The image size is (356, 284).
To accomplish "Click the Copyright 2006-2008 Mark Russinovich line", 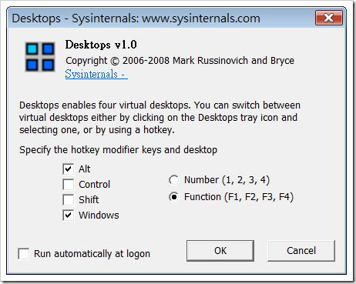I will (x=180, y=61).
